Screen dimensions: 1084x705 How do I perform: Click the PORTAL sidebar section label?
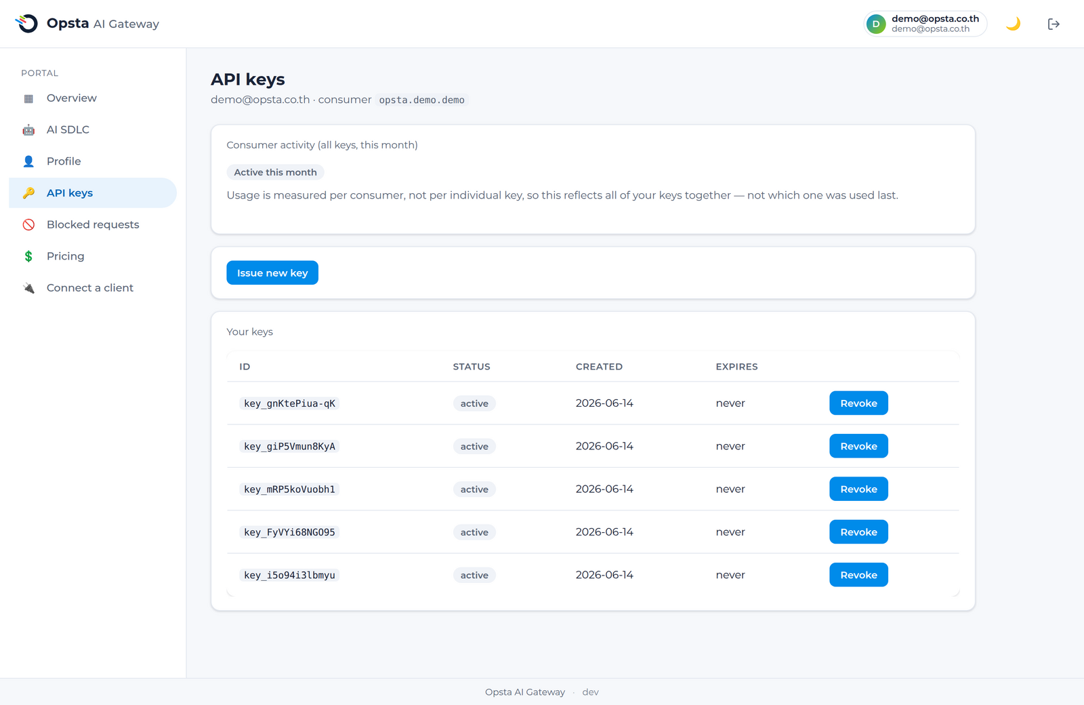[39, 73]
